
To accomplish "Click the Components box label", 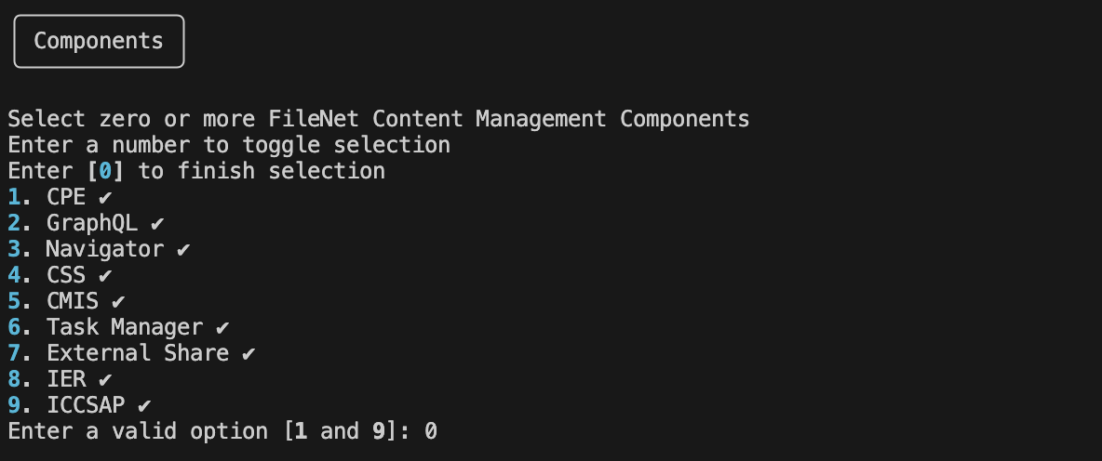I will (99, 41).
